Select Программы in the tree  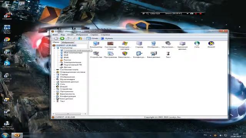point(66,92)
